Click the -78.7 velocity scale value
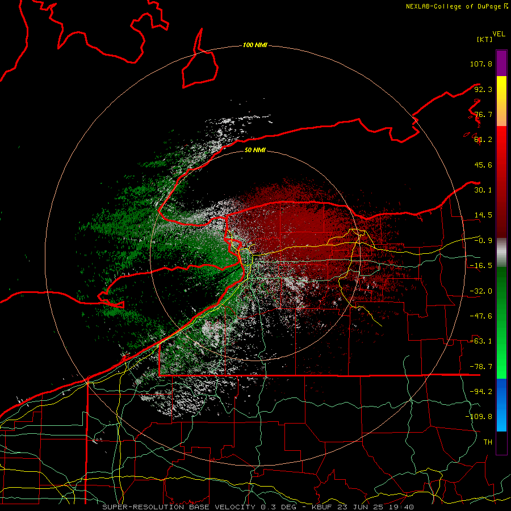This screenshot has height=511, width=511. [481, 367]
